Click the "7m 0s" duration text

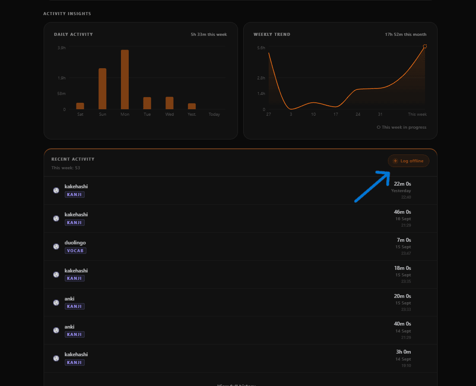coord(404,240)
